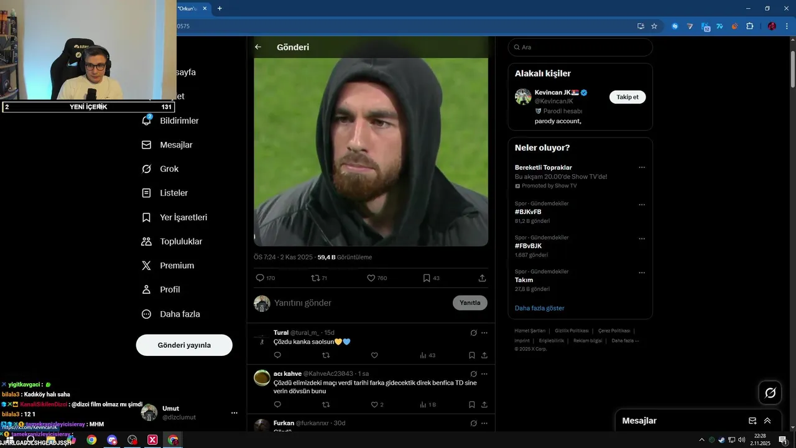Open #FBvBJK trending topic
The height and width of the screenshot is (448, 796).
tap(528, 246)
